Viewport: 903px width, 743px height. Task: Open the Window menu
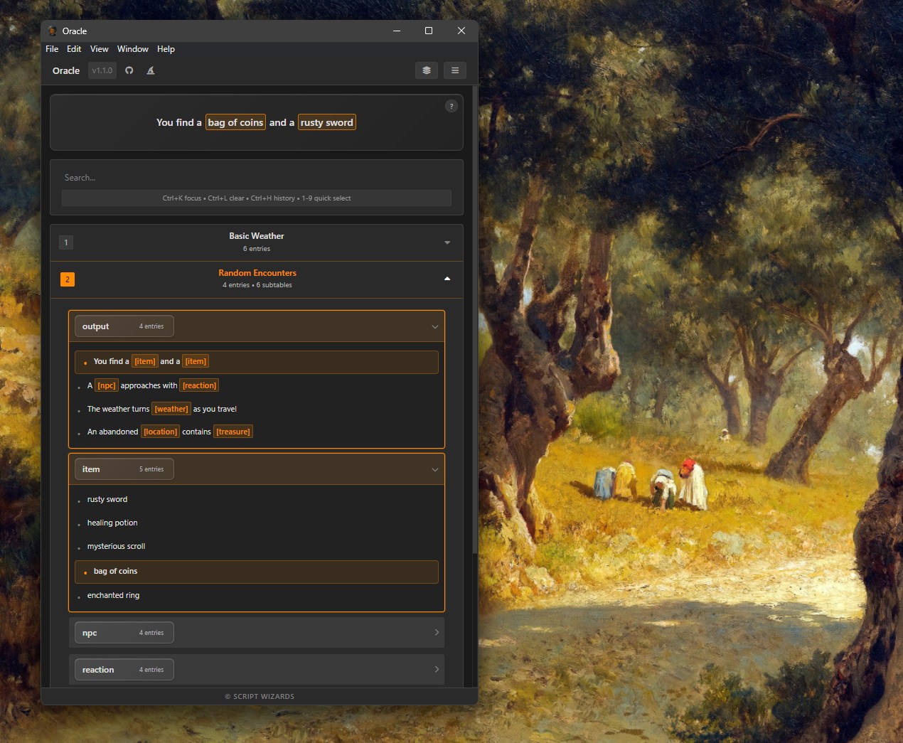[x=133, y=49]
